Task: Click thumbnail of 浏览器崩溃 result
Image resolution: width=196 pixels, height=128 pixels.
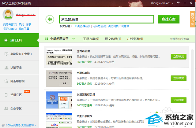Action: coord(59,57)
